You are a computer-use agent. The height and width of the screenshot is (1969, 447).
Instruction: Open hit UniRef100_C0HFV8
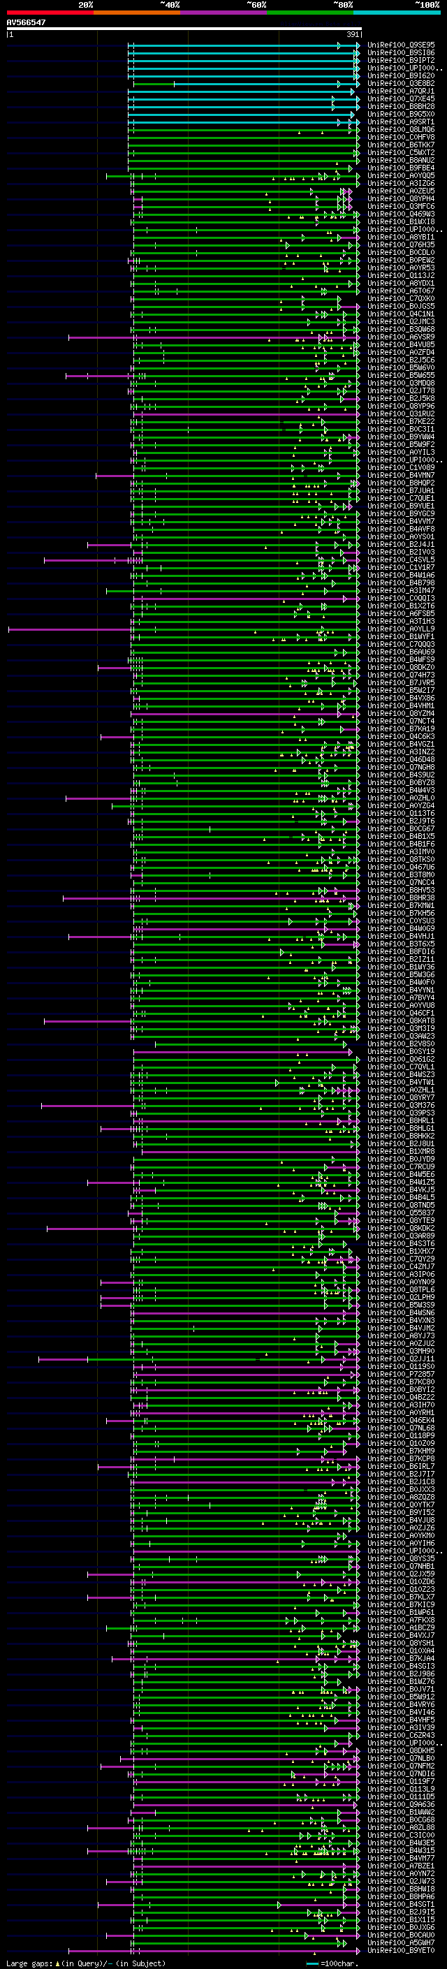tap(401, 138)
